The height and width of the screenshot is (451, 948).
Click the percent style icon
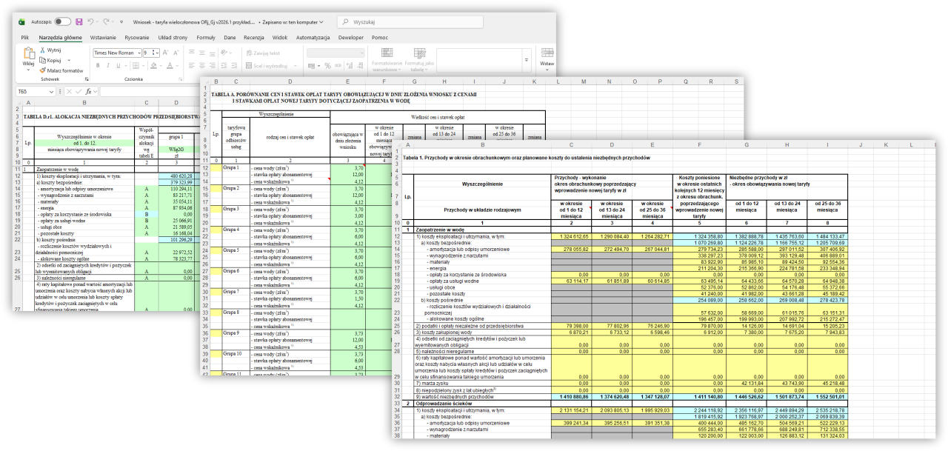point(328,66)
